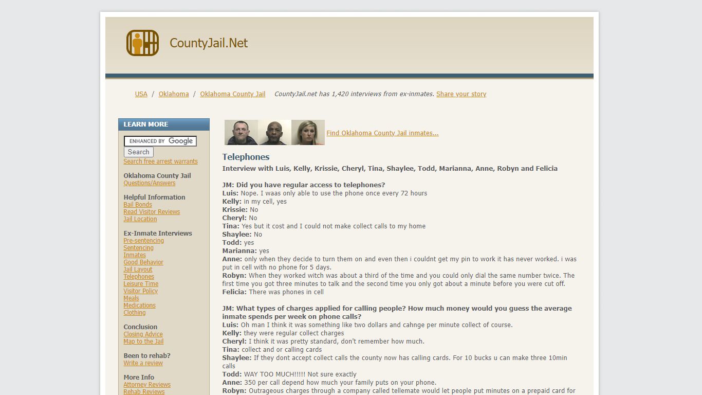702x395 pixels.
Task: Click Todd's answer 'WAY TOO MUCH!!!!!'
Action: pos(300,374)
